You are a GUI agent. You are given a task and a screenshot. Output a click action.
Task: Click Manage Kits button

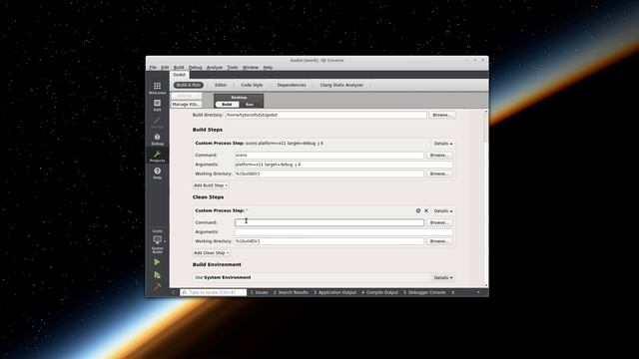coord(187,105)
